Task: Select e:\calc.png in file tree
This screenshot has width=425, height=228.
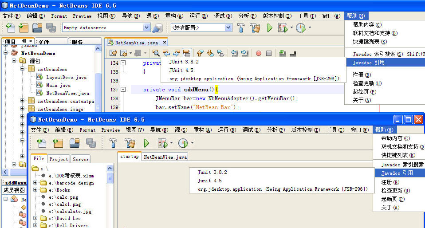Action: tap(63, 197)
